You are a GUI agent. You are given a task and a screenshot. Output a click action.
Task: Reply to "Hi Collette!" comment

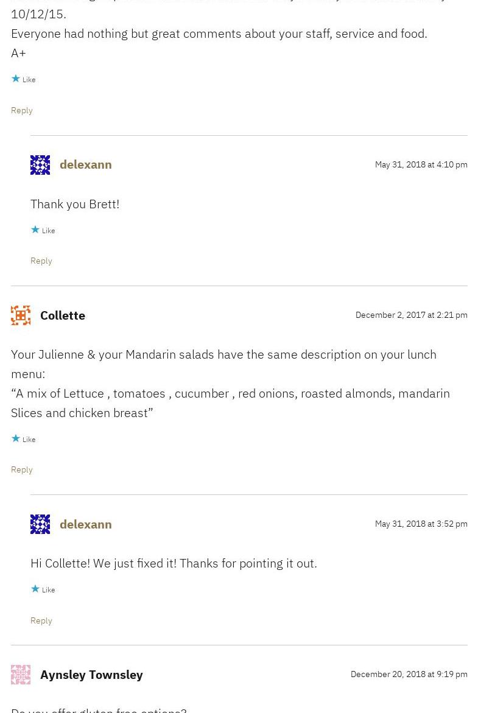click(x=41, y=620)
